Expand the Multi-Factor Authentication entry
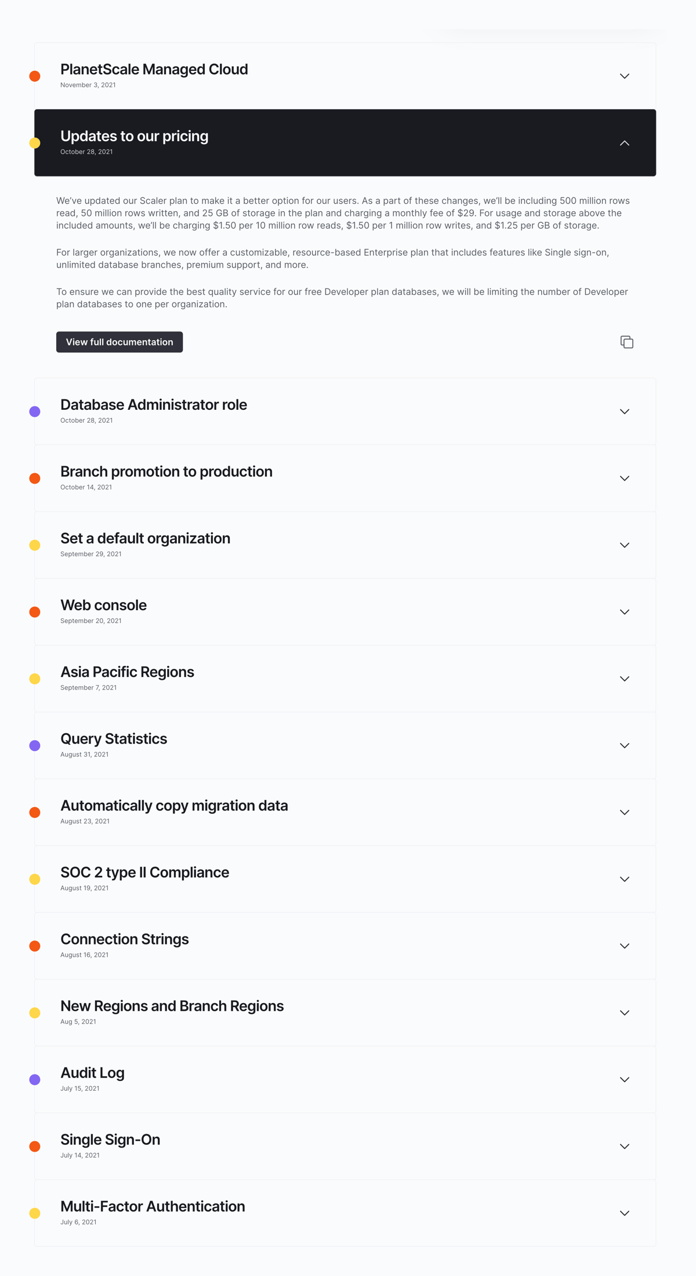This screenshot has height=1276, width=696. pyautogui.click(x=624, y=1213)
